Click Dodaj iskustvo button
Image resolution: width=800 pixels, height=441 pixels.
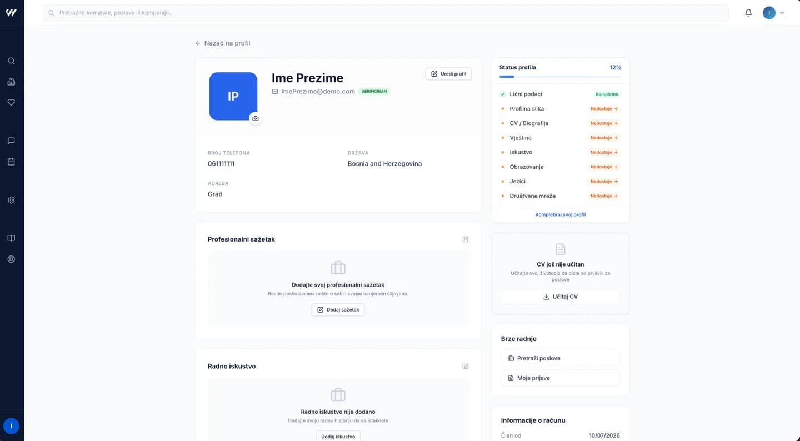(x=338, y=436)
